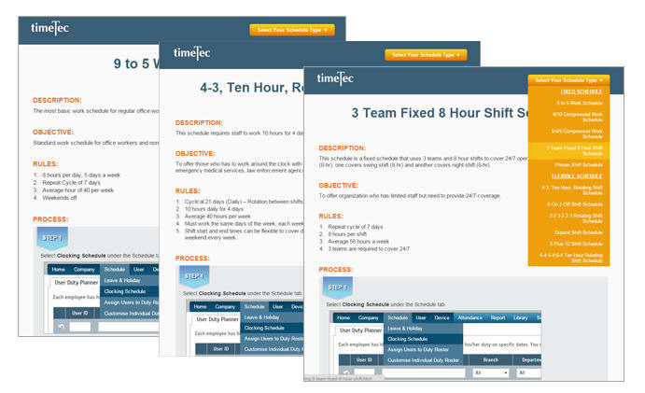The height and width of the screenshot is (393, 645).
Task: Open User Duty Planner tab in the 9 to 5 page
Action: click(x=77, y=282)
